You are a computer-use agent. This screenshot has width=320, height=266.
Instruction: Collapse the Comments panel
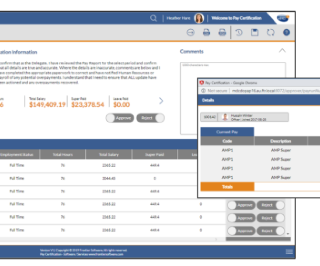(x=282, y=50)
